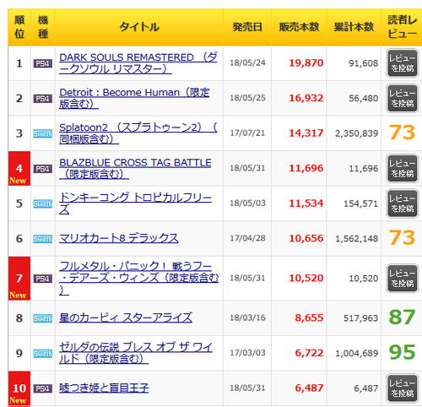This screenshot has height=407, width=422.
Task: Click review post button for ドンキーコング
Action: [403, 203]
